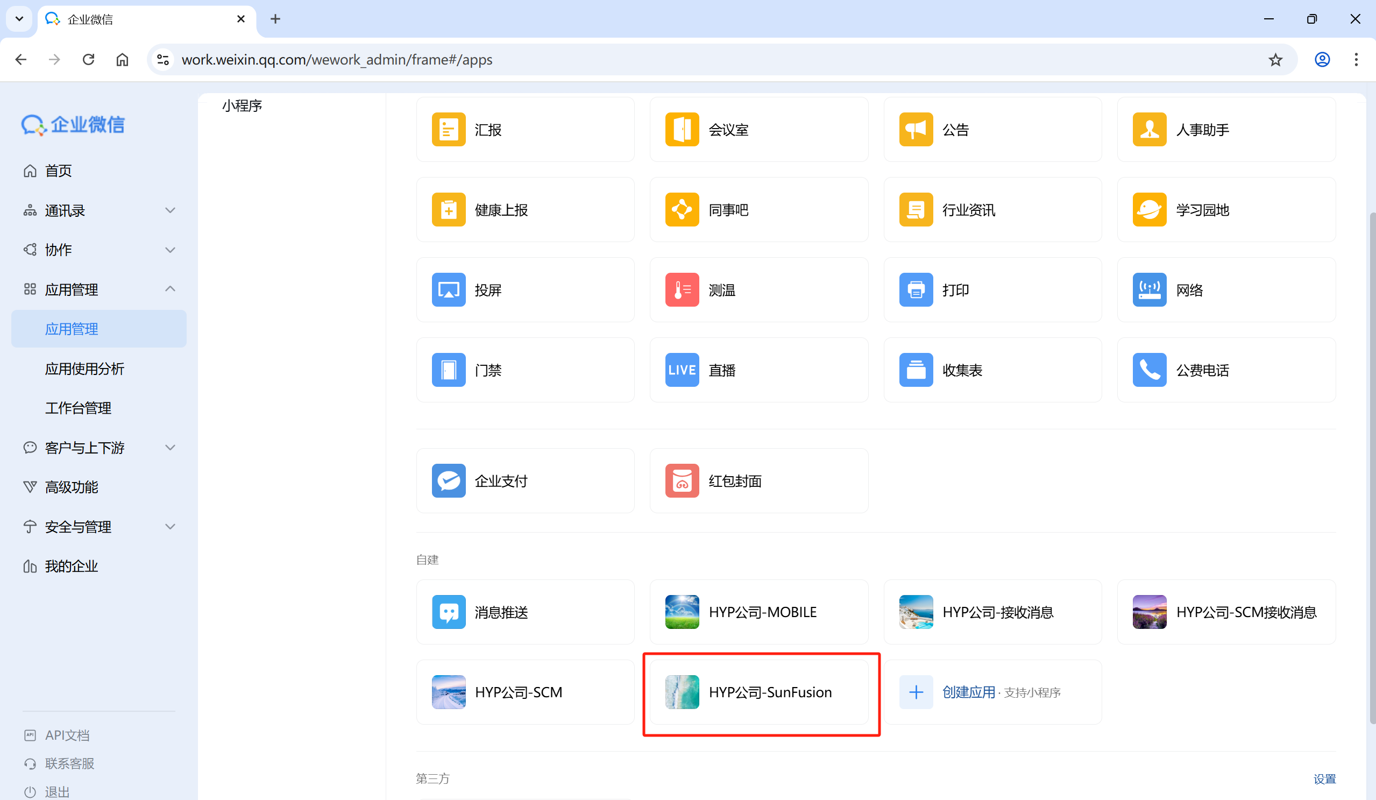Click the 设置 link beside 第三方
This screenshot has width=1376, height=800.
(x=1324, y=778)
